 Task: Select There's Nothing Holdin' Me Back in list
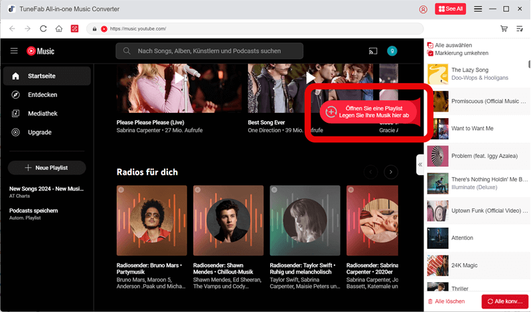[x=477, y=183]
